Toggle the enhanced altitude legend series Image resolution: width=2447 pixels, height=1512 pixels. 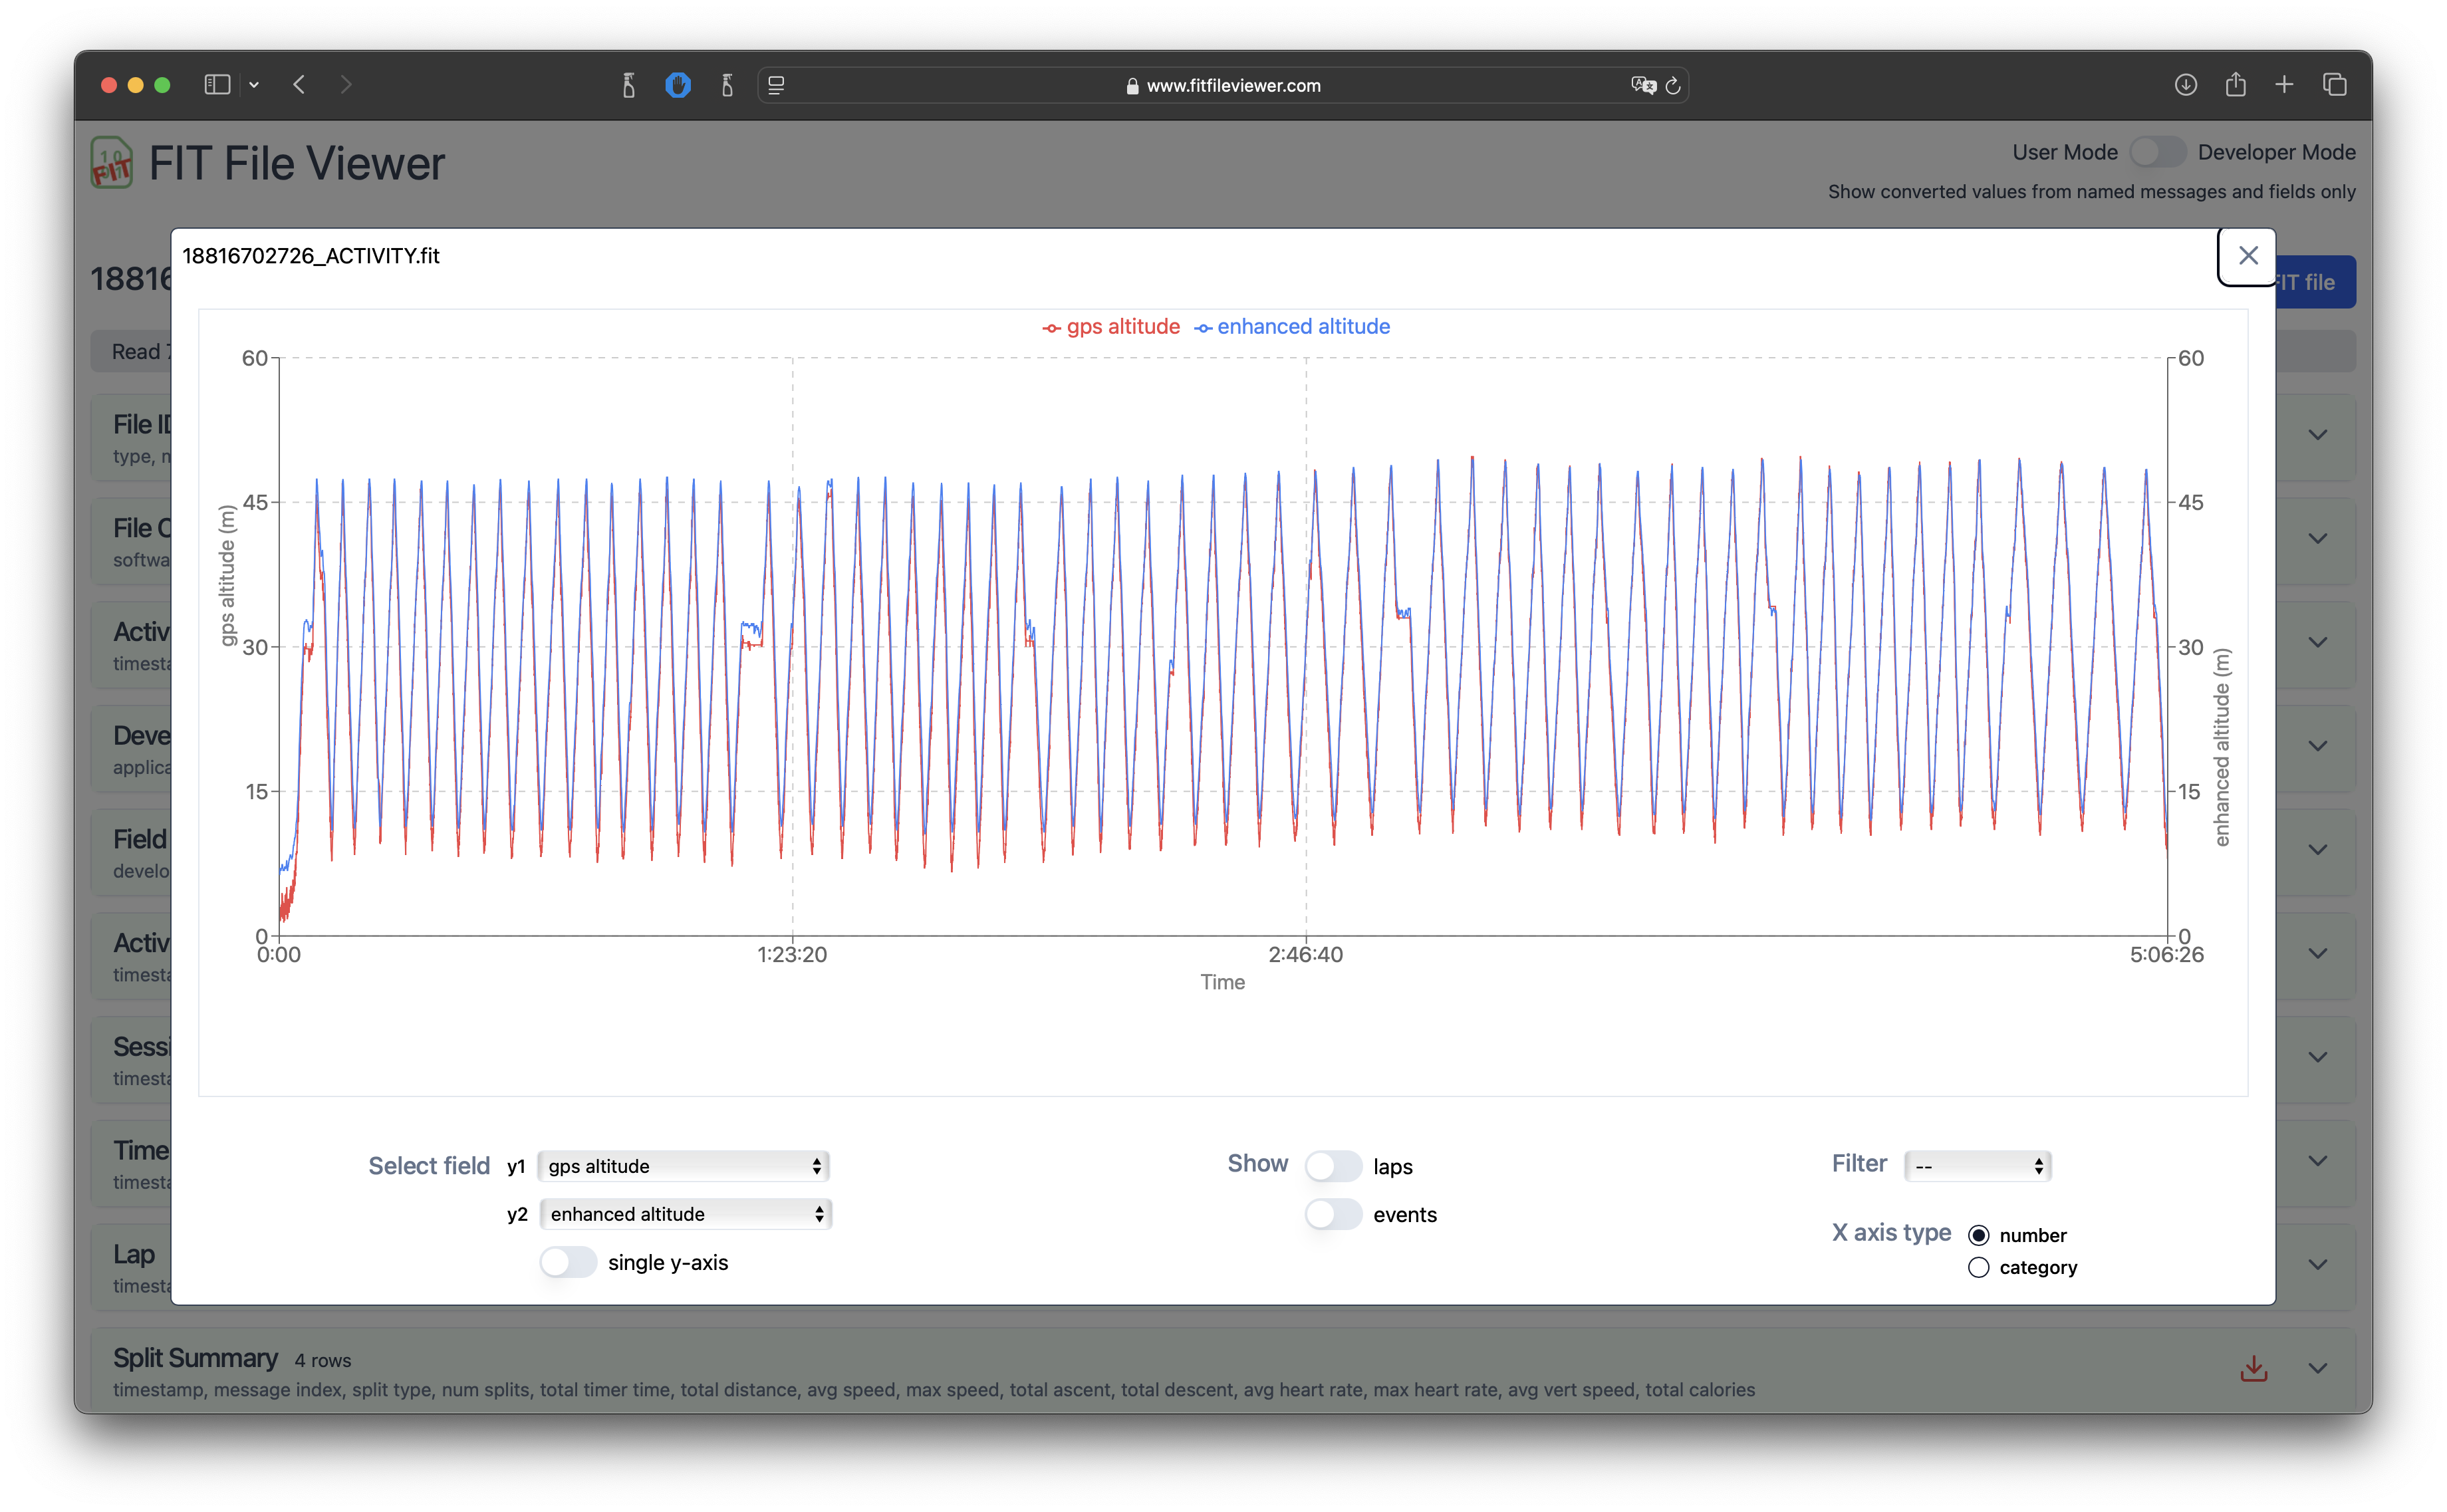point(1291,327)
